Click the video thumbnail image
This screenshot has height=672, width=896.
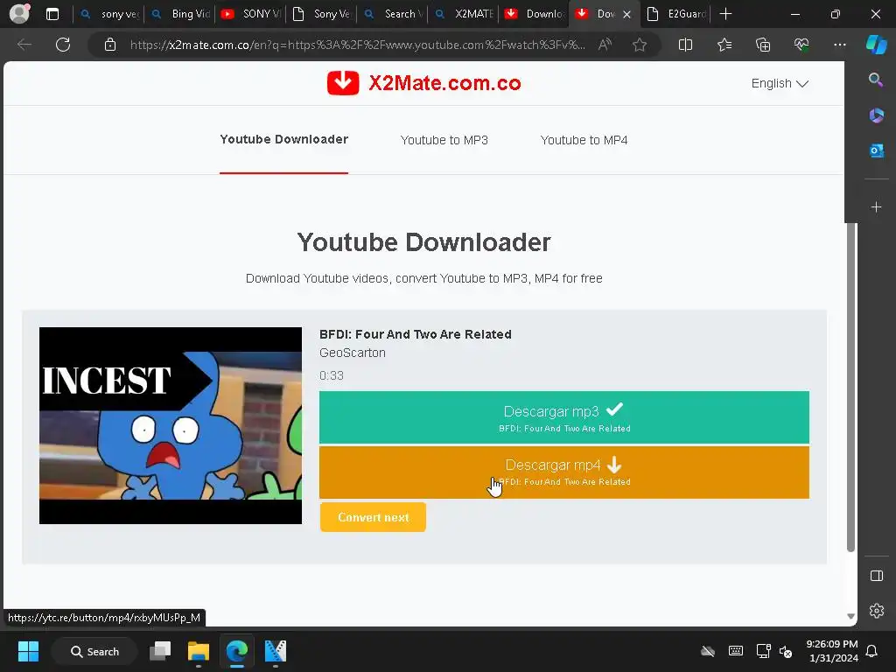(171, 425)
